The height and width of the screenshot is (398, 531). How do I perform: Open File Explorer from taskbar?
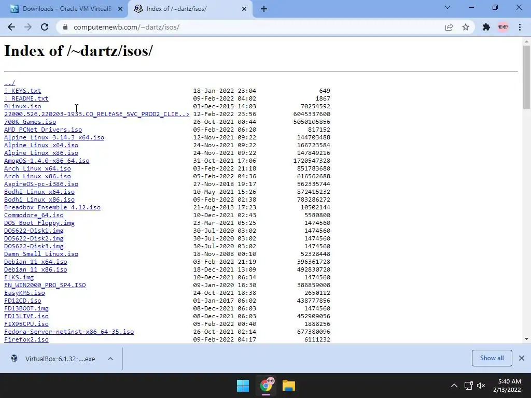(x=289, y=386)
